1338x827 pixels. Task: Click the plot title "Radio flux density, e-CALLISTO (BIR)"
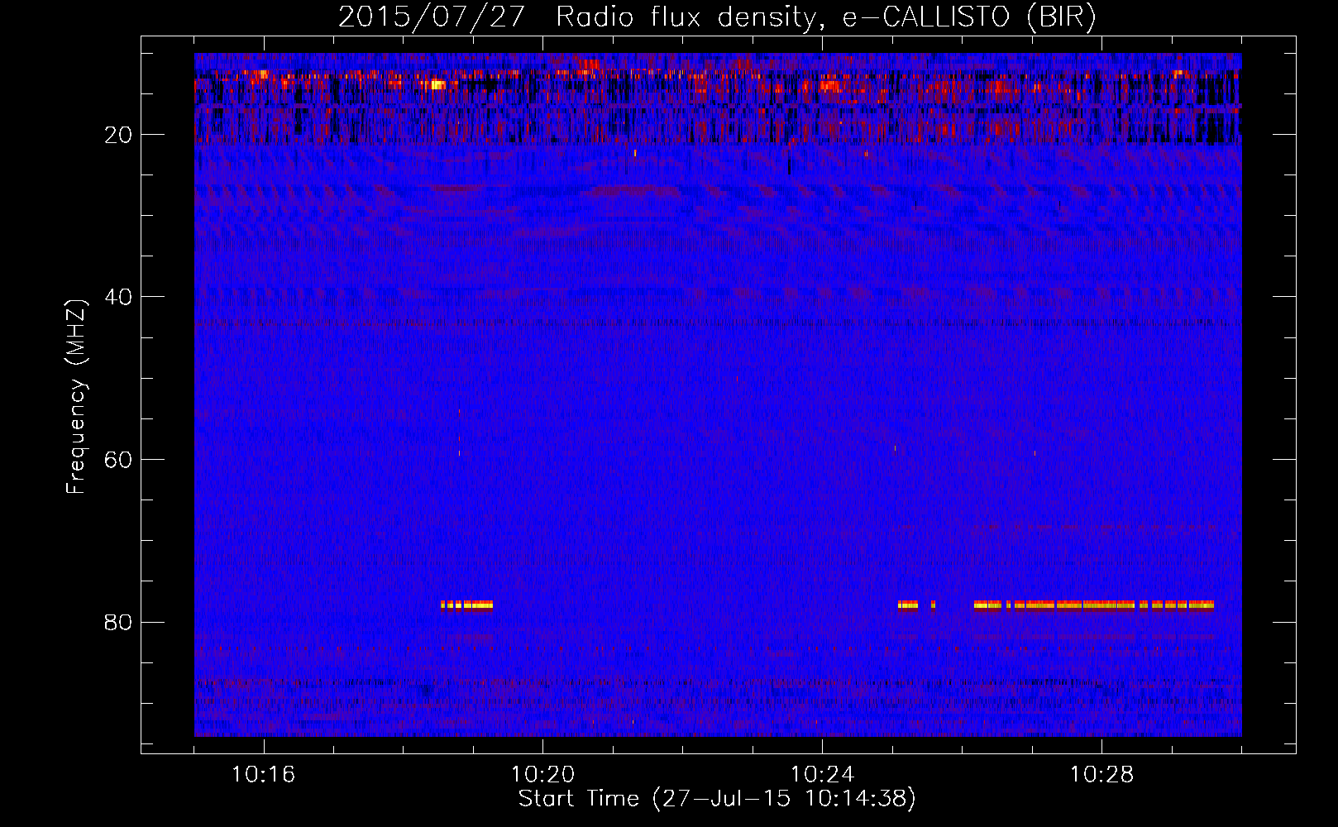coord(826,17)
